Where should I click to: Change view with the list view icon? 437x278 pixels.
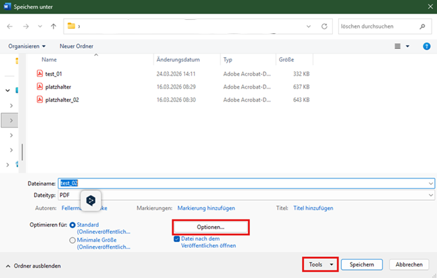click(398, 46)
